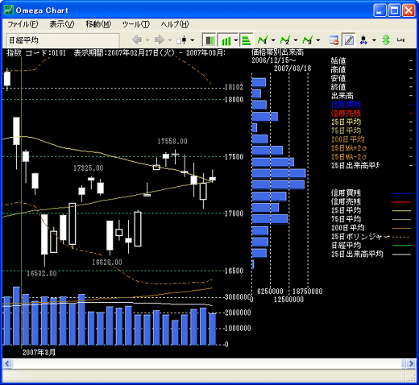Open the candlestick style dropdown arrow
Screen dimensions: 419x385
click(193, 40)
